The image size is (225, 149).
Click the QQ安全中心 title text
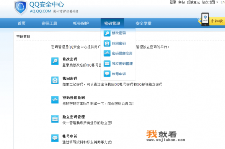pos(47,5)
